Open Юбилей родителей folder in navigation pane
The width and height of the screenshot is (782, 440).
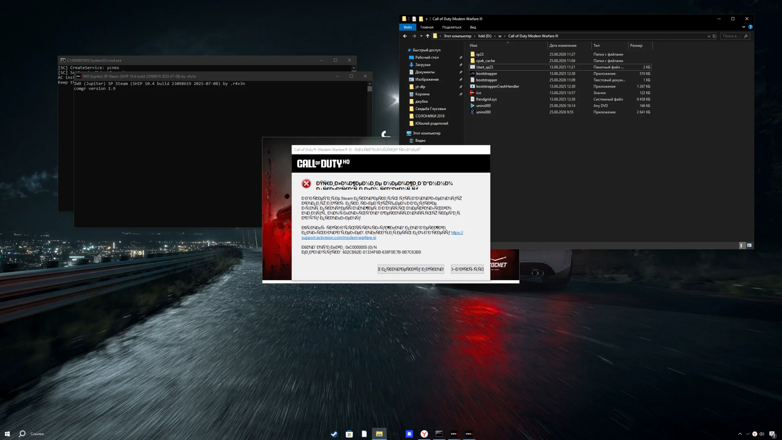point(431,123)
